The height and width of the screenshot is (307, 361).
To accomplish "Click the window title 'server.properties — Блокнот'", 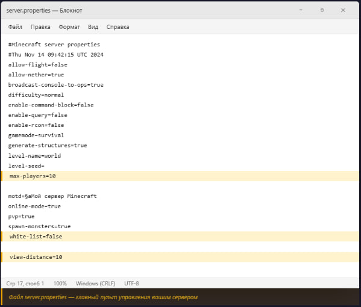I will click(x=44, y=11).
